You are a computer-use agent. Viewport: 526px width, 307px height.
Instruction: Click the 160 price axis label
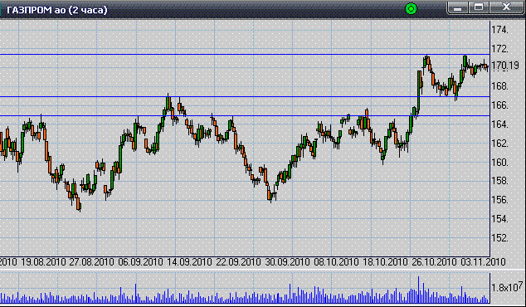pyautogui.click(x=499, y=163)
